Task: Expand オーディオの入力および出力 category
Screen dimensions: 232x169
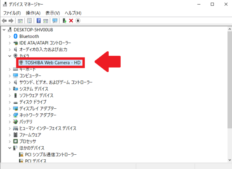Action: click(10, 50)
